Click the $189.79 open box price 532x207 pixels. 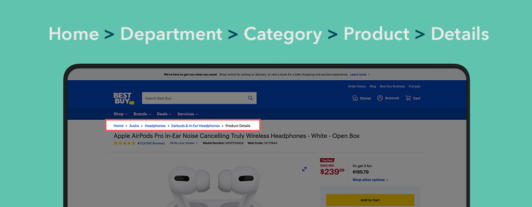point(361,172)
